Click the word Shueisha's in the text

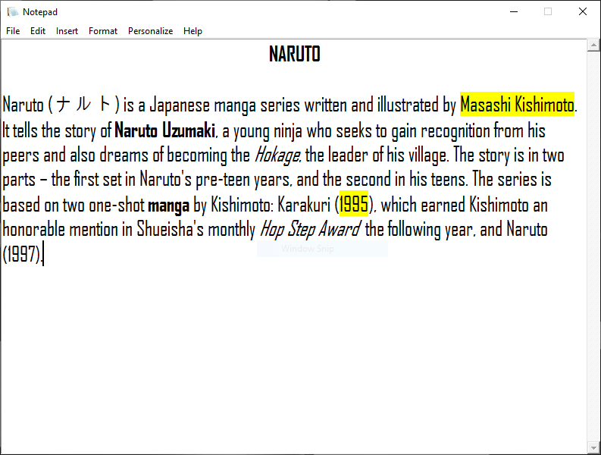tap(171, 230)
